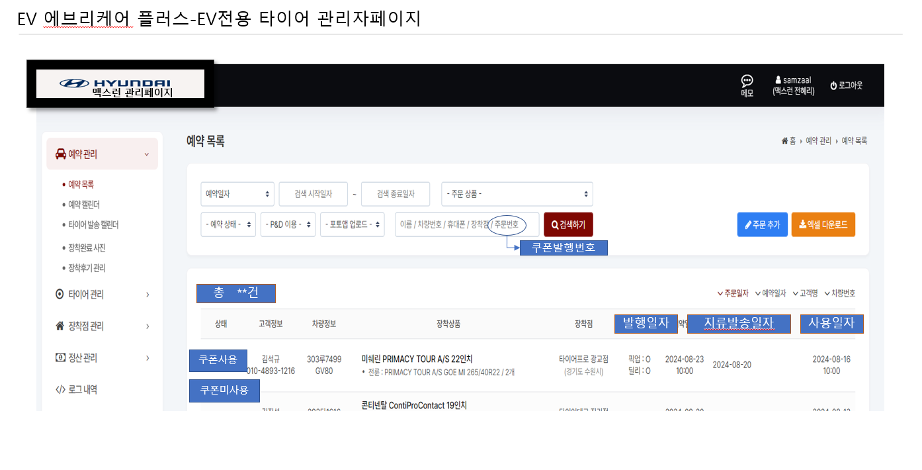Expand the 장착점 관리 sidebar menu
922x470 pixels.
pyautogui.click(x=102, y=326)
